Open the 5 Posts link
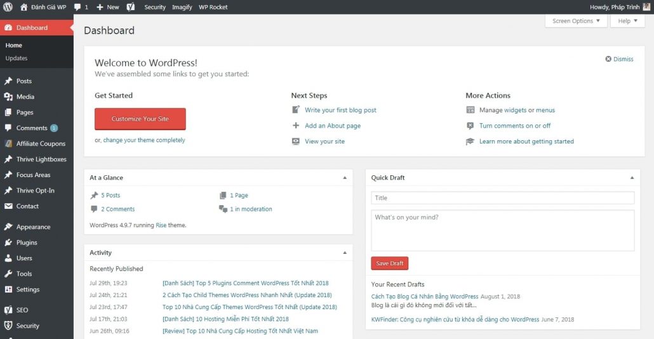654x339 pixels. click(110, 195)
